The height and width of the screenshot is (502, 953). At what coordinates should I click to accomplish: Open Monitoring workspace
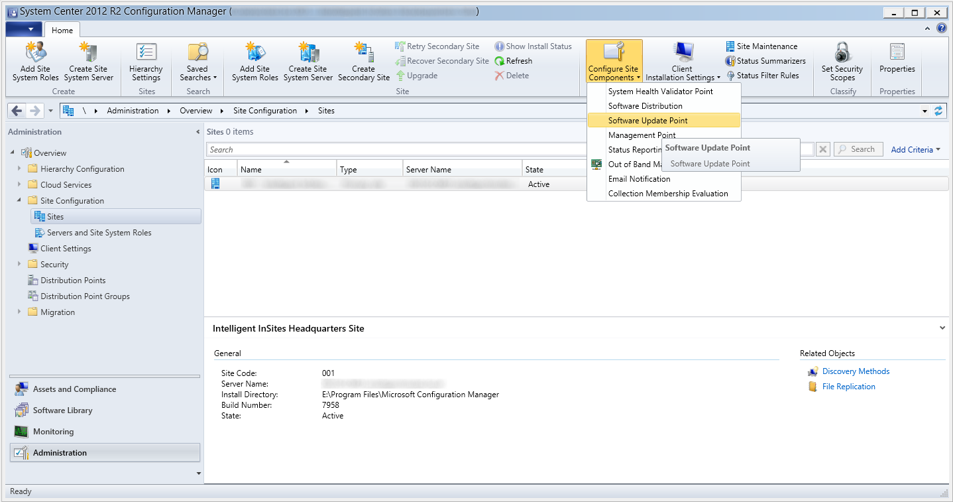(x=105, y=432)
